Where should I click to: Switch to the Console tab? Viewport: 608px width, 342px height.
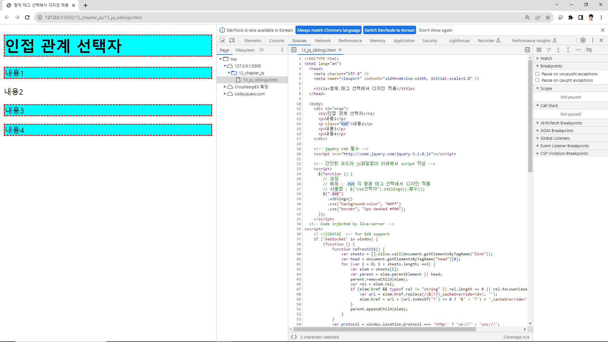pos(276,41)
